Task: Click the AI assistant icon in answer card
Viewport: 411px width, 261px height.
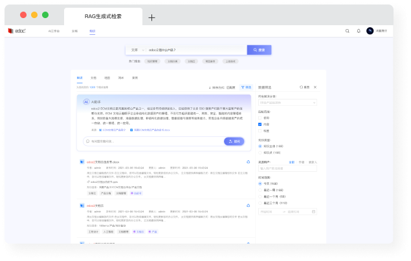Action: pyautogui.click(x=86, y=101)
